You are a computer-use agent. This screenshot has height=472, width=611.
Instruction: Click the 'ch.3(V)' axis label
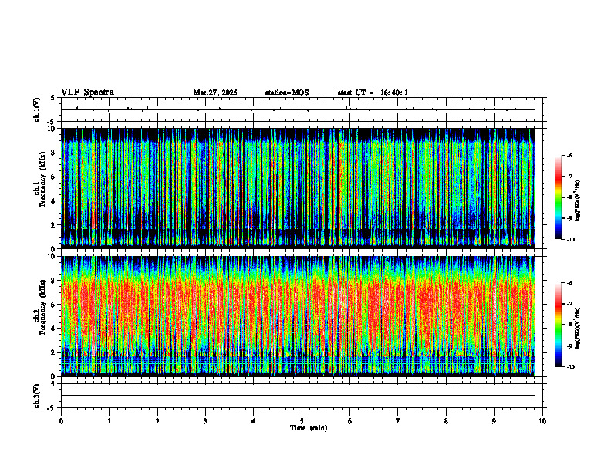tap(36, 396)
